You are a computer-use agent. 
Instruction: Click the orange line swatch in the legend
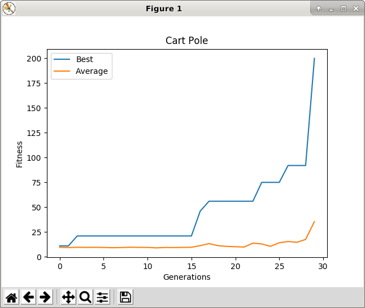pyautogui.click(x=62, y=71)
